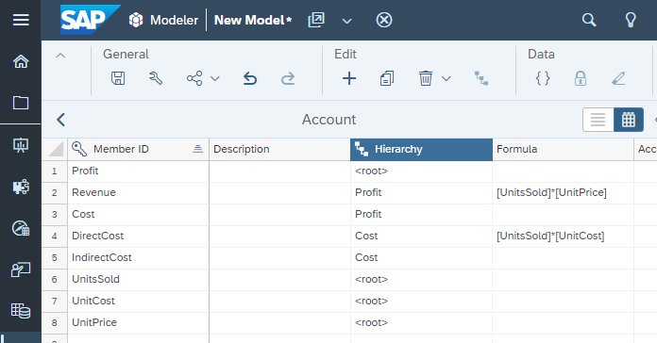This screenshot has width=657, height=343.
Task: Open the formula editor curly braces icon
Action: click(x=543, y=78)
